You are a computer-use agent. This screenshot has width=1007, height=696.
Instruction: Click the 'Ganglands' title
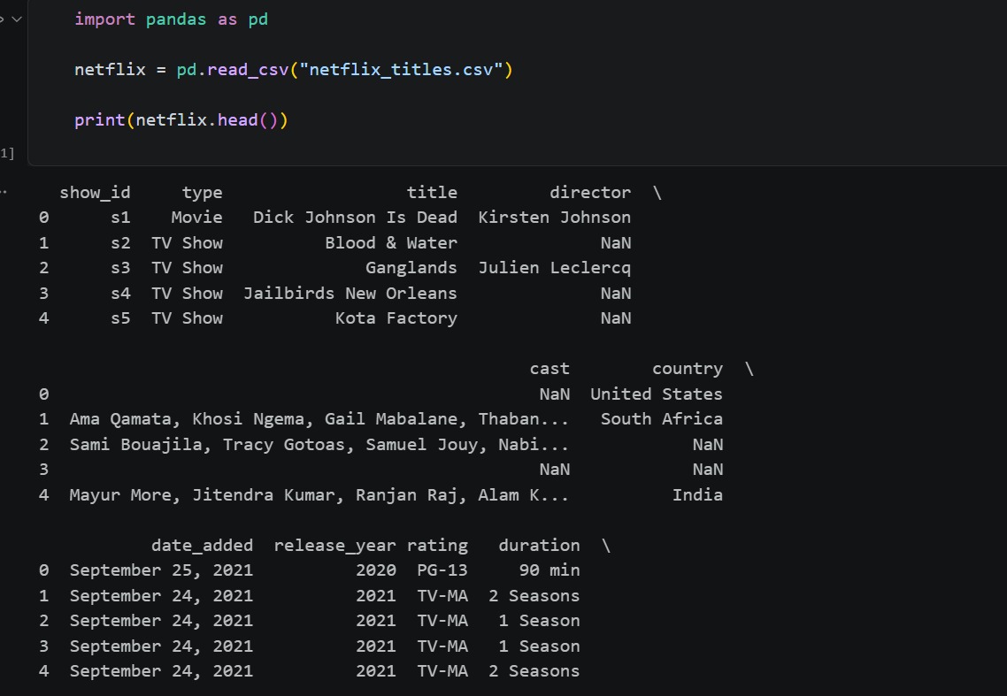(x=411, y=268)
